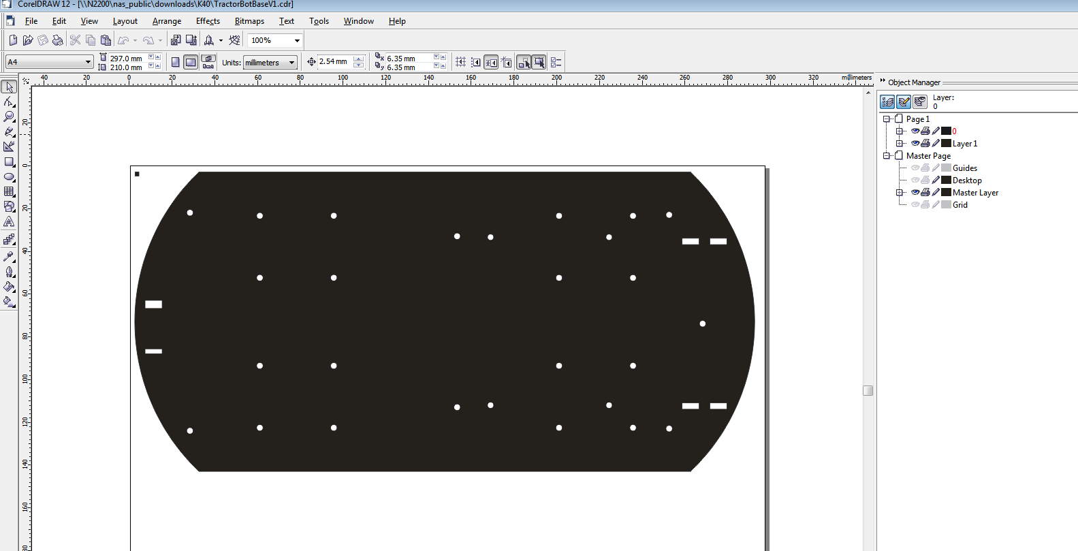Click the Layer Manager View button
1078x551 pixels.
pos(920,101)
